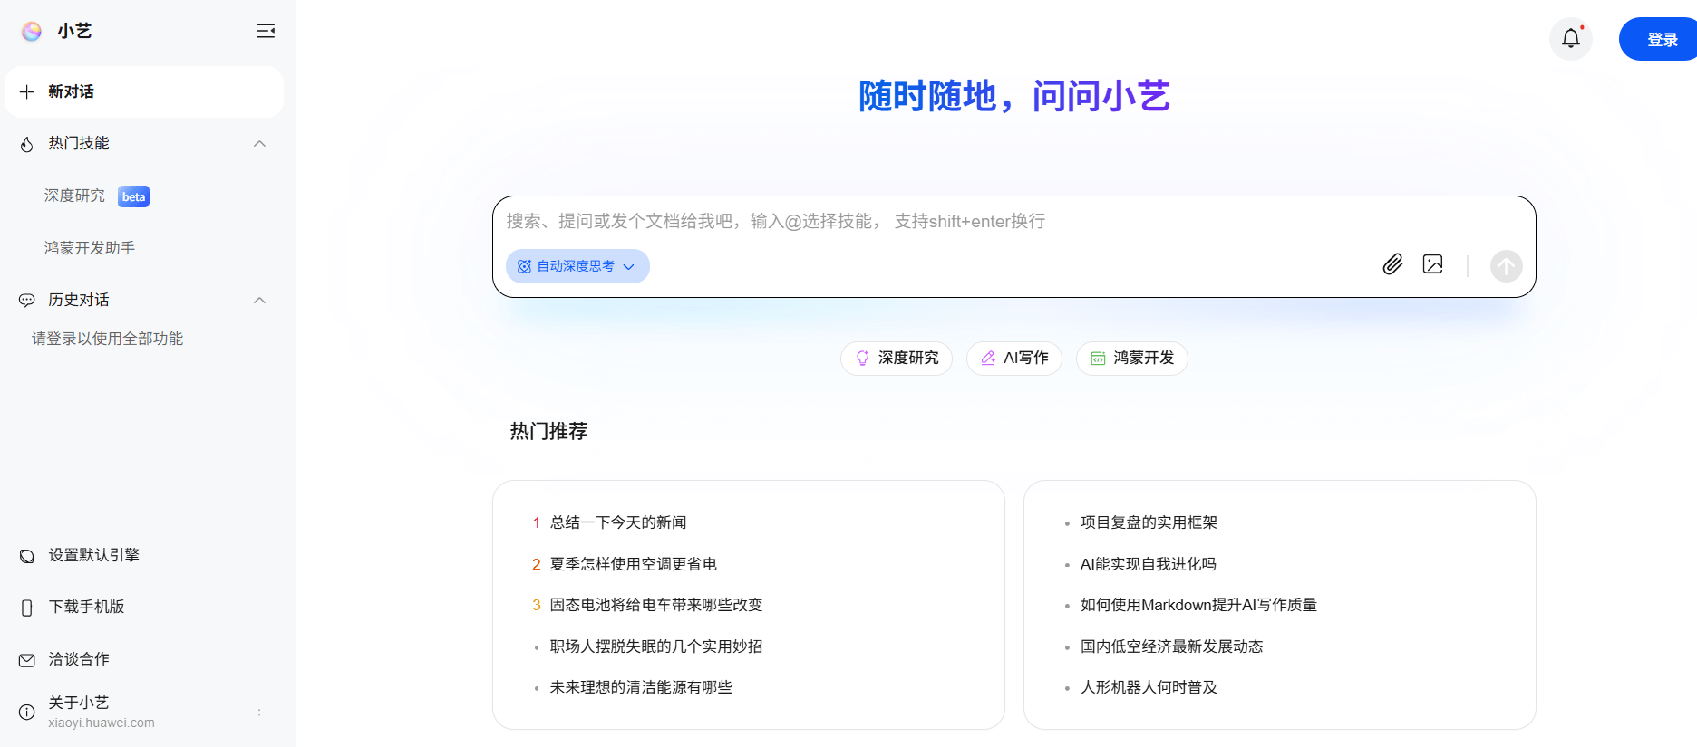
Task: Collapse the 历史对话 section chevron
Action: [260, 300]
